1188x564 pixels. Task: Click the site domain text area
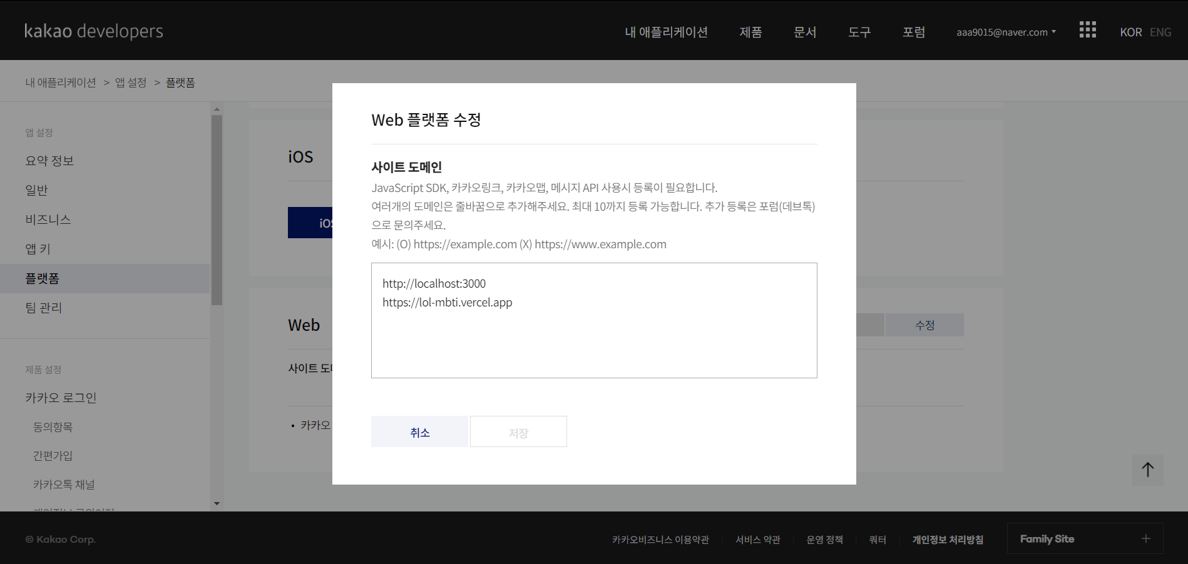594,320
